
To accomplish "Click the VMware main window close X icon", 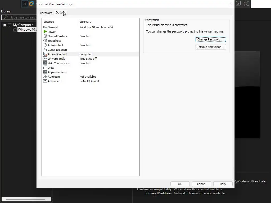I will [x=246, y=3].
